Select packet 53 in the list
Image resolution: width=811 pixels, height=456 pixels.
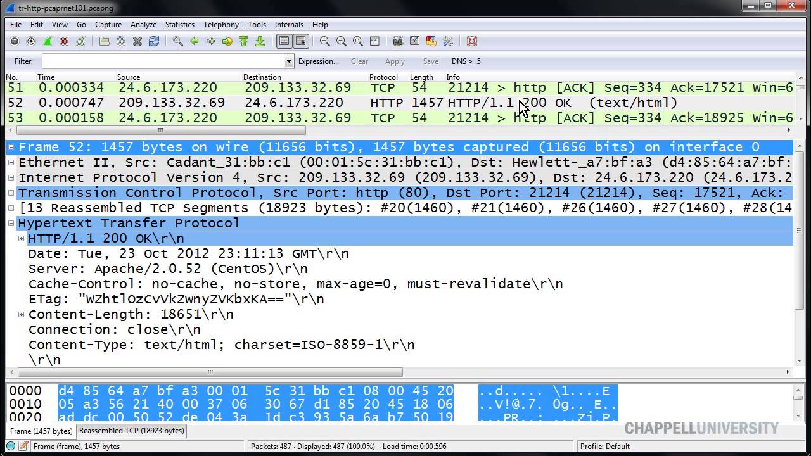(x=400, y=118)
